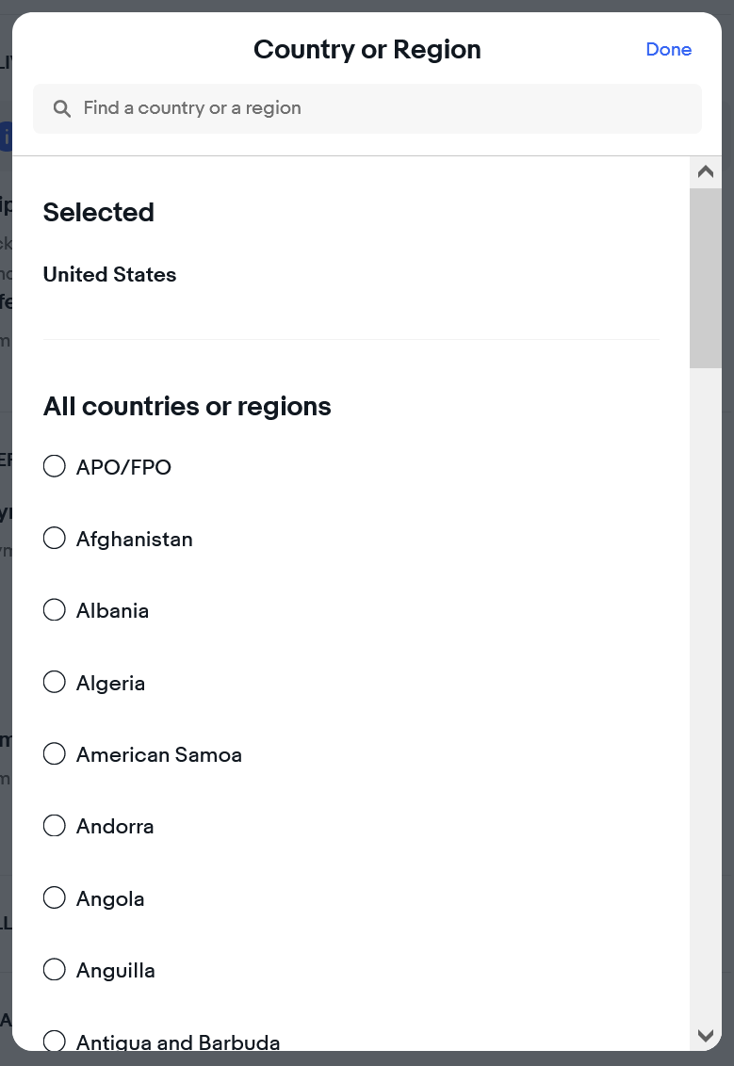The width and height of the screenshot is (734, 1066).
Task: Click the vertical scrollbar thumb
Action: pyautogui.click(x=706, y=278)
